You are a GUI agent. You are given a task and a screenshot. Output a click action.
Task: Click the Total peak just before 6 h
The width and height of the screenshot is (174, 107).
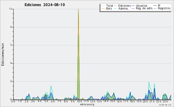pyautogui.click(x=51, y=86)
